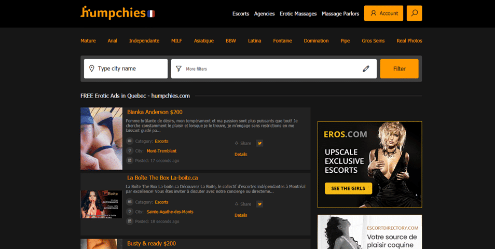The height and width of the screenshot is (249, 495).
Task: Click the Sainte-Agathe-des-Monts city link
Action: [170, 212]
